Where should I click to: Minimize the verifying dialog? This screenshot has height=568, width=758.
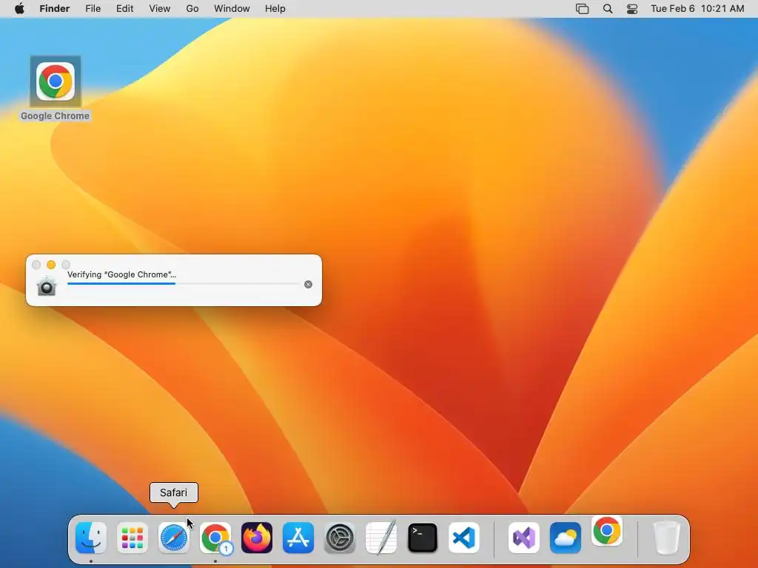click(51, 265)
